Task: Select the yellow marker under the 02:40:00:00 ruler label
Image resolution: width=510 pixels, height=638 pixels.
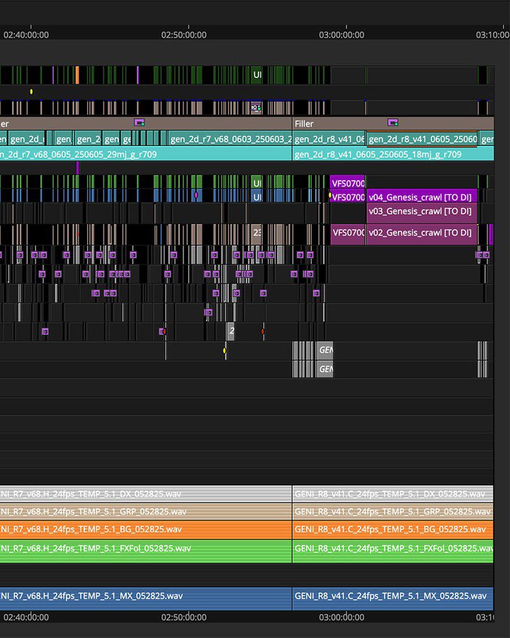Action: [x=31, y=91]
